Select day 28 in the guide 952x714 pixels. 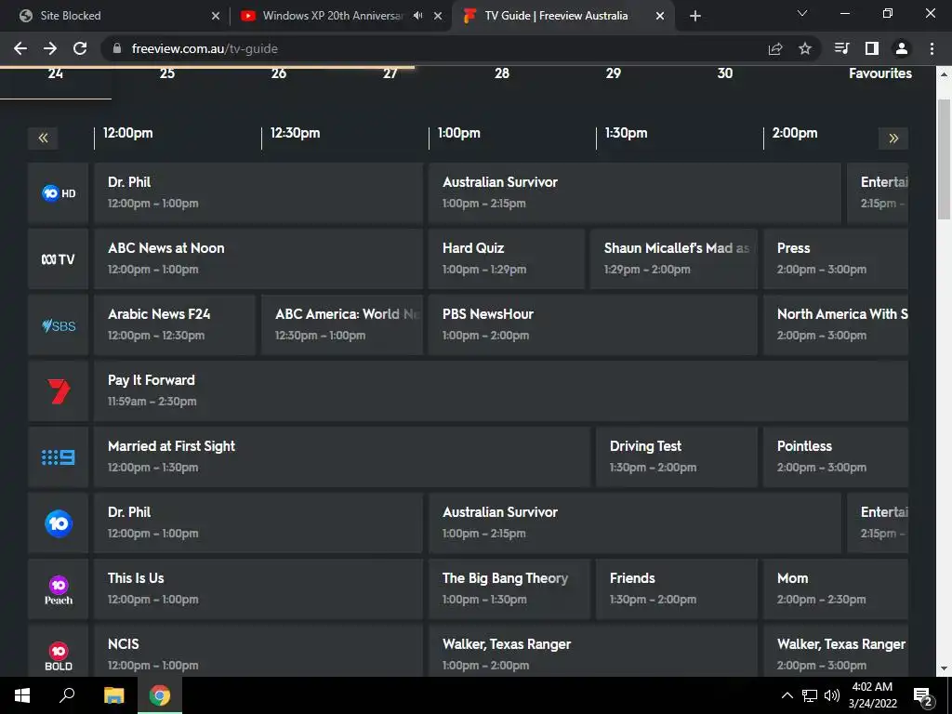coord(501,74)
